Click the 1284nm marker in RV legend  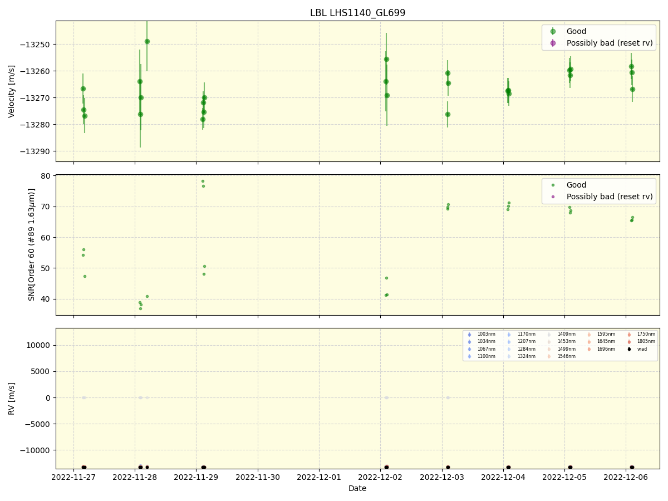[509, 349]
